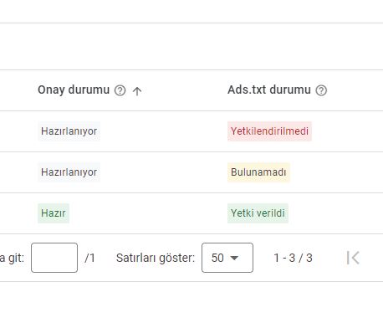This screenshot has width=383, height=333.
Task: Click the Satırları göster label
Action: pyautogui.click(x=156, y=258)
